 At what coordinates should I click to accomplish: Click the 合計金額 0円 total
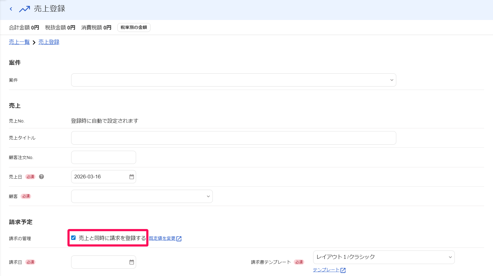pos(24,28)
